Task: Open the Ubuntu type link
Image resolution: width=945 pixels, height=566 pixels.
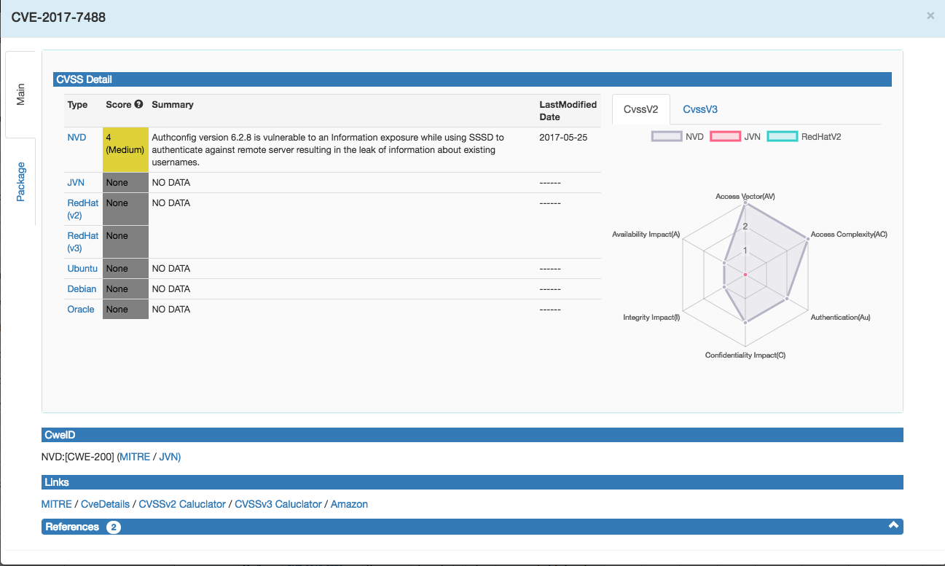Action: click(x=82, y=269)
